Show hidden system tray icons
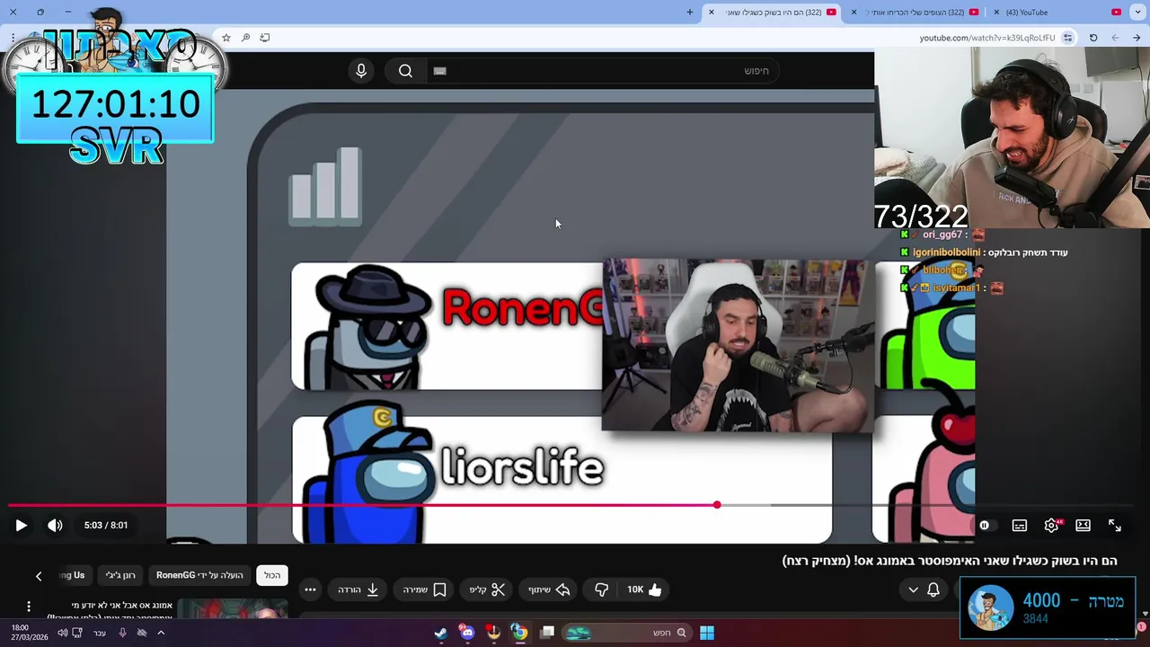This screenshot has height=647, width=1150. (x=161, y=633)
